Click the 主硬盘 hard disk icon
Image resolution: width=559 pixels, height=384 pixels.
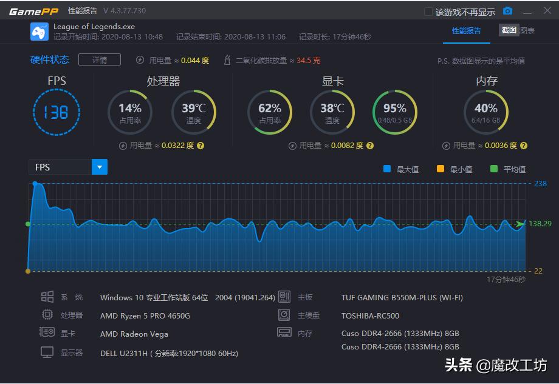pyautogui.click(x=283, y=314)
